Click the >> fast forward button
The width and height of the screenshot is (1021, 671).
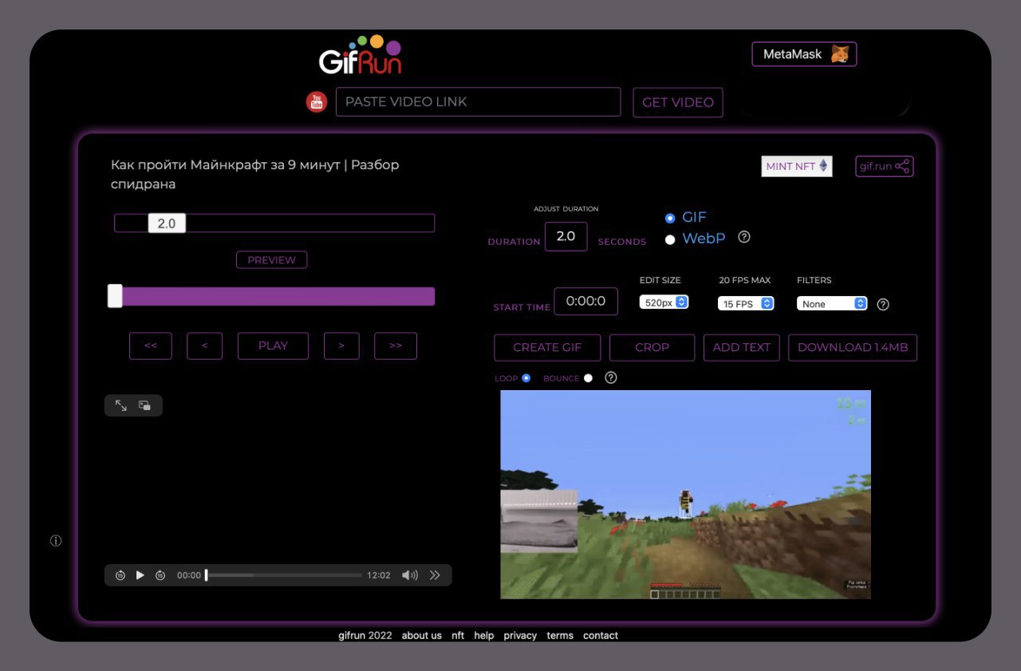click(396, 345)
